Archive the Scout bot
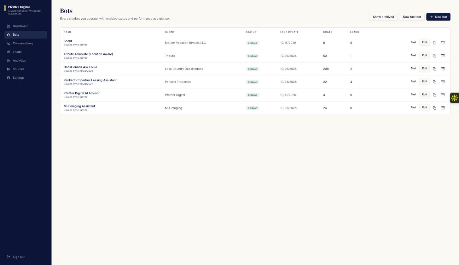Image resolution: width=459 pixels, height=265 pixels. pos(443,43)
